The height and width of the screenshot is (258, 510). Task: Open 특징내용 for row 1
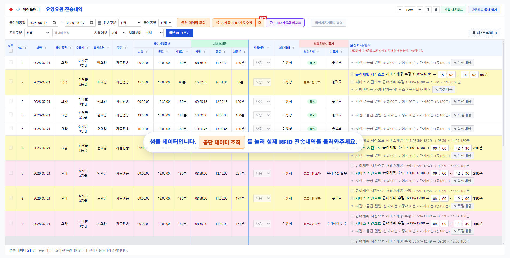coord(462,63)
